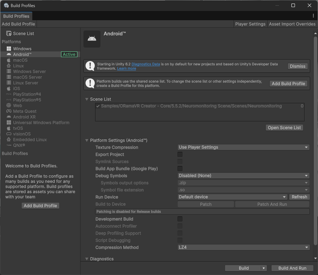Open Player Settings from toolbar
This screenshot has height=275, width=318.
click(250, 24)
